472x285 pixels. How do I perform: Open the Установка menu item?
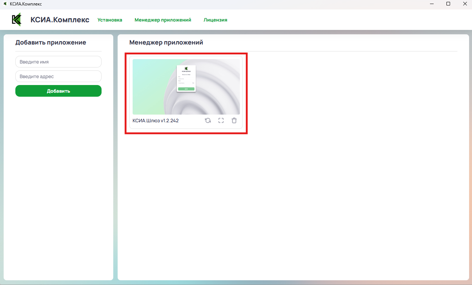pyautogui.click(x=110, y=20)
